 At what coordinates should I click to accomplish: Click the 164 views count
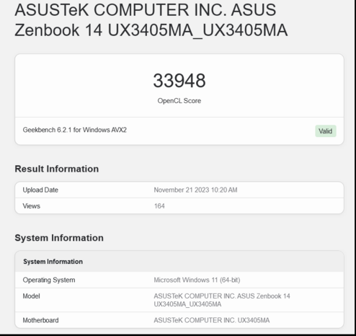pos(159,206)
